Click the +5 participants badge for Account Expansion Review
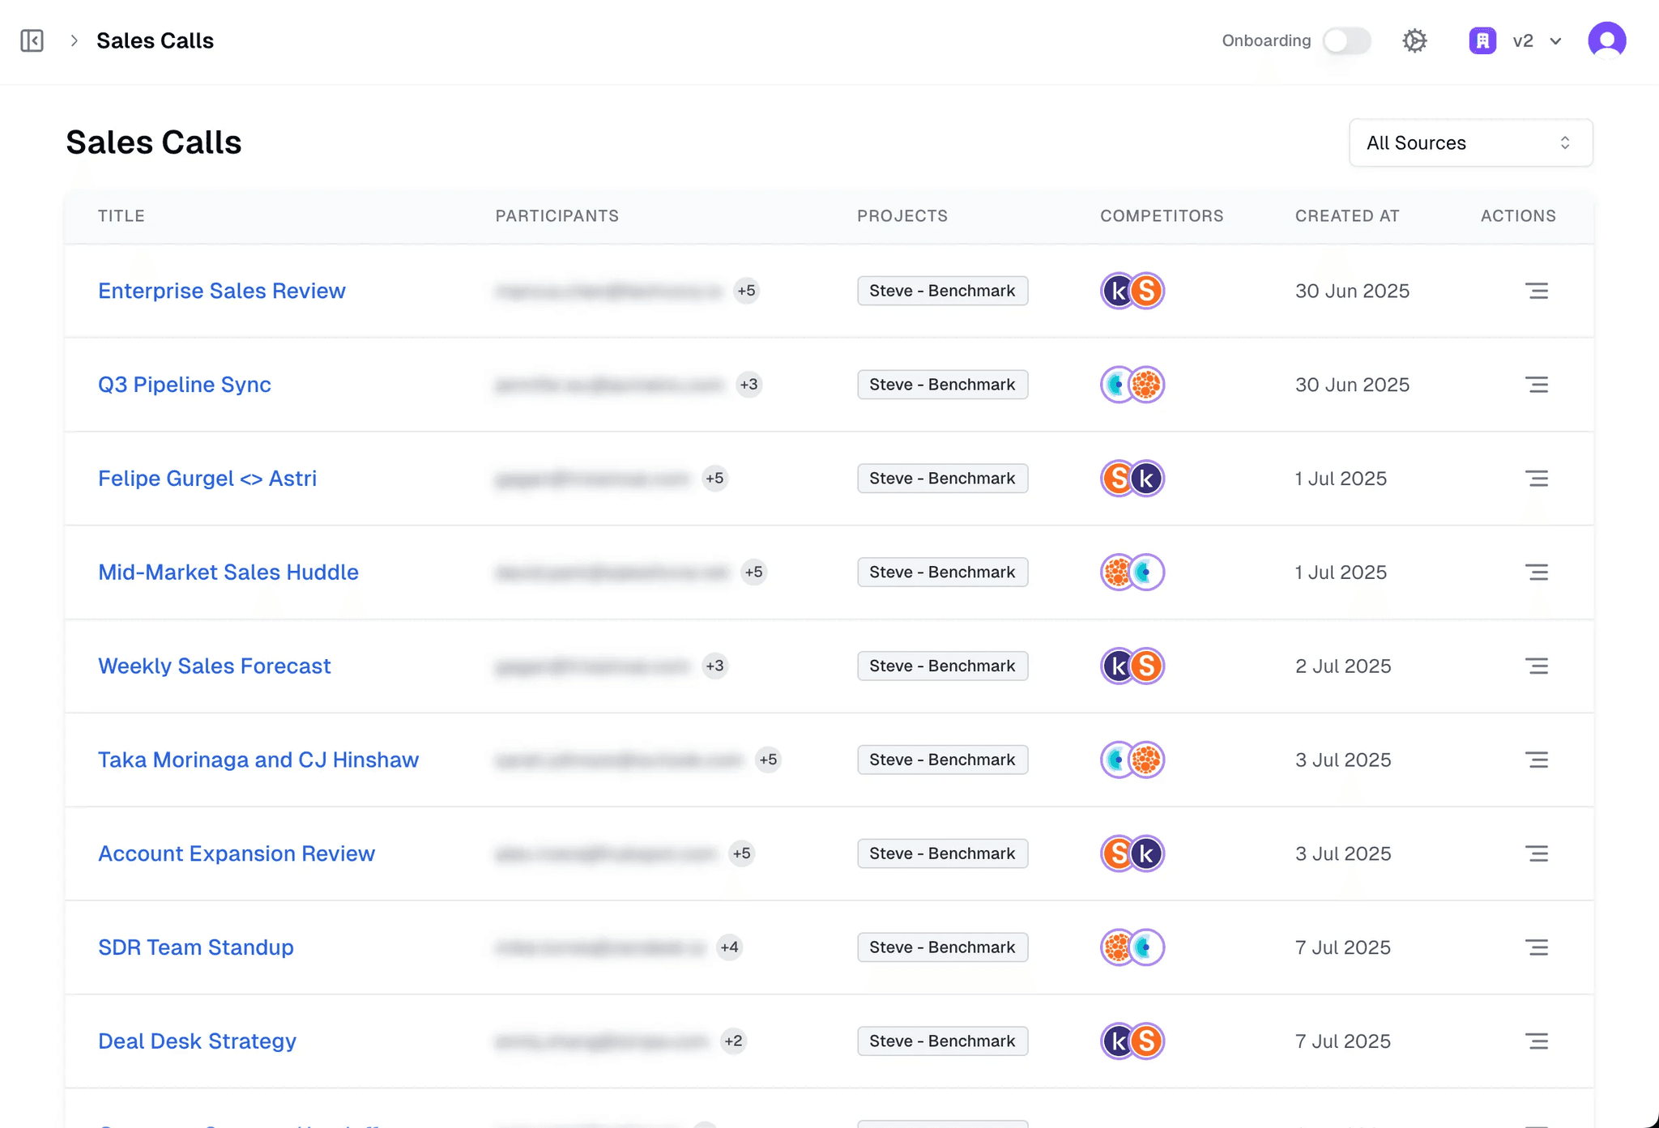Screen dimensions: 1659x1128 741,853
